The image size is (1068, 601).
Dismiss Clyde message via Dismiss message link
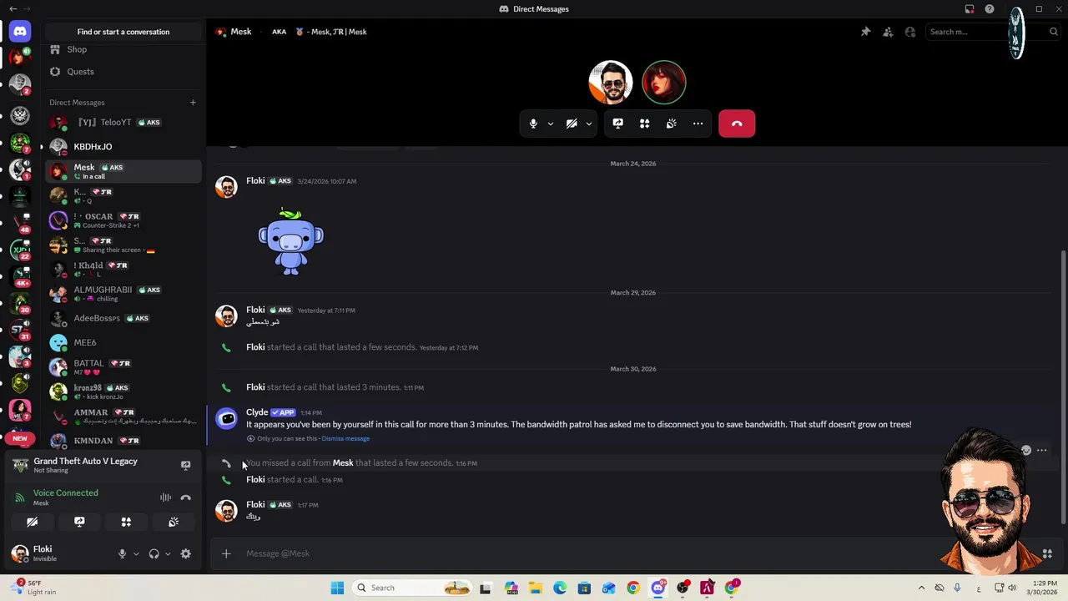[x=345, y=439]
